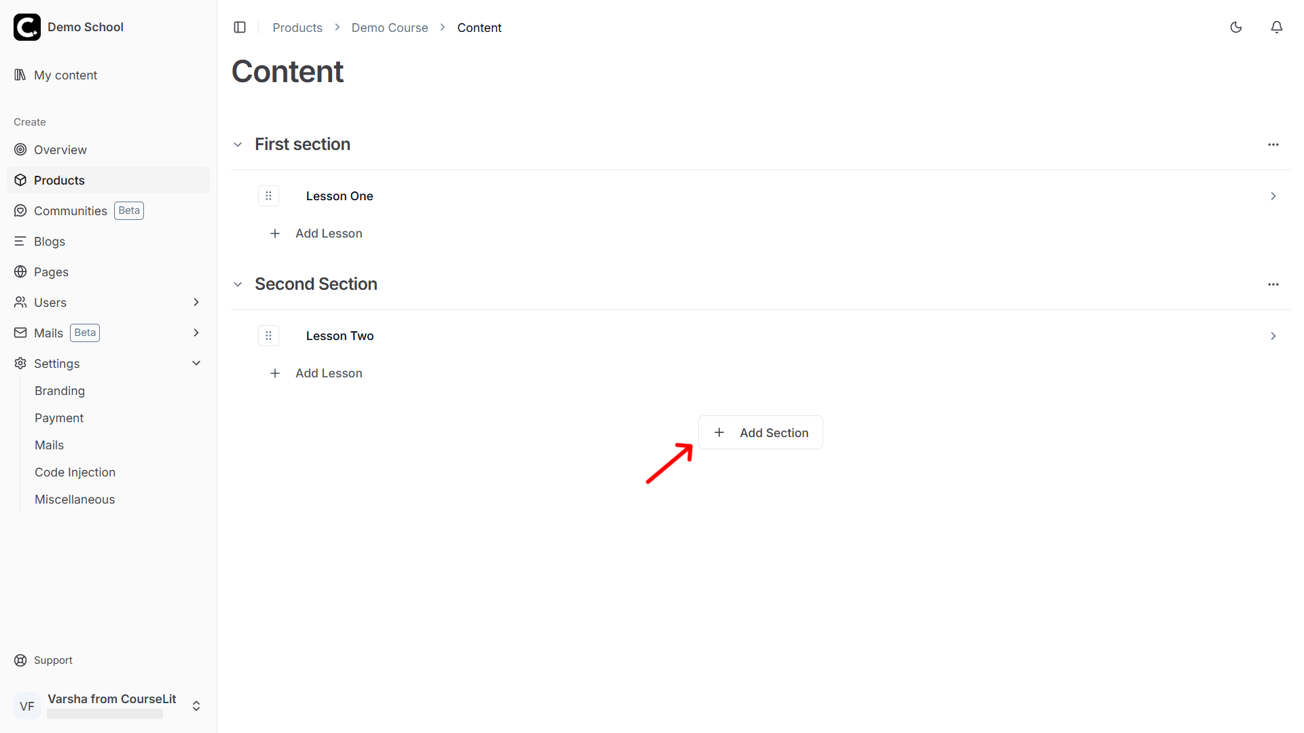Open Second Section three-dot menu

point(1273,284)
